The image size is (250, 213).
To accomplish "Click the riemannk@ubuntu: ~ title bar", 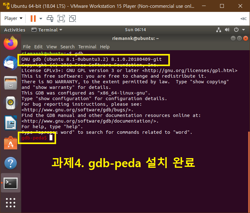I will point(135,38).
